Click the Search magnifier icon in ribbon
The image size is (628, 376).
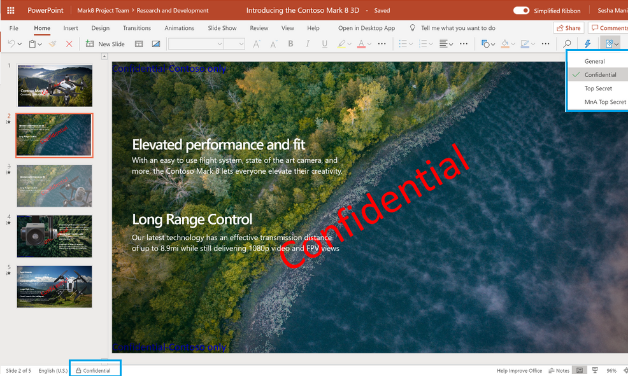click(x=567, y=44)
